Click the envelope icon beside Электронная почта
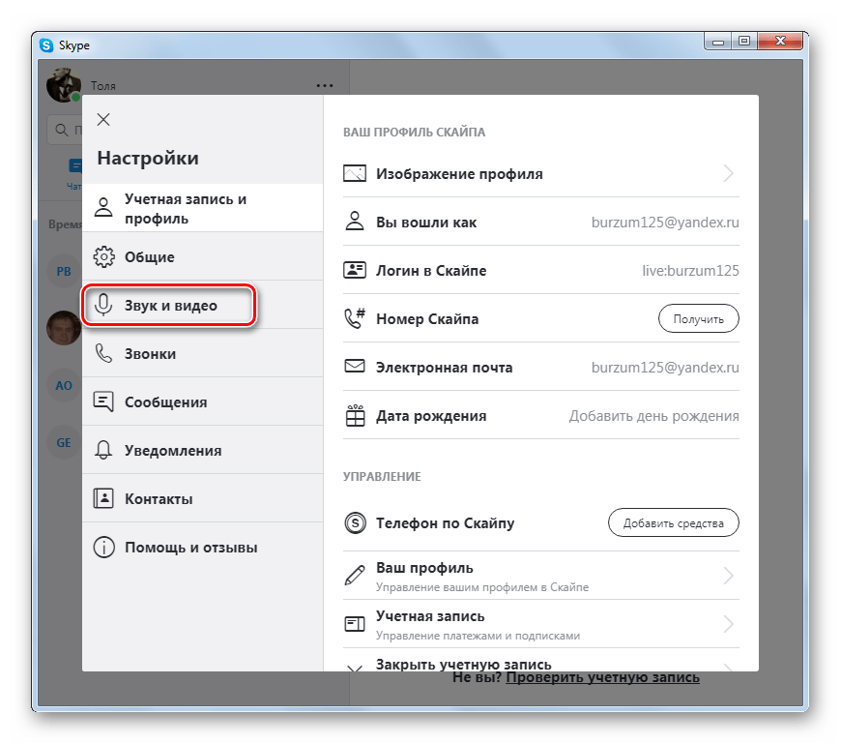 [x=355, y=368]
